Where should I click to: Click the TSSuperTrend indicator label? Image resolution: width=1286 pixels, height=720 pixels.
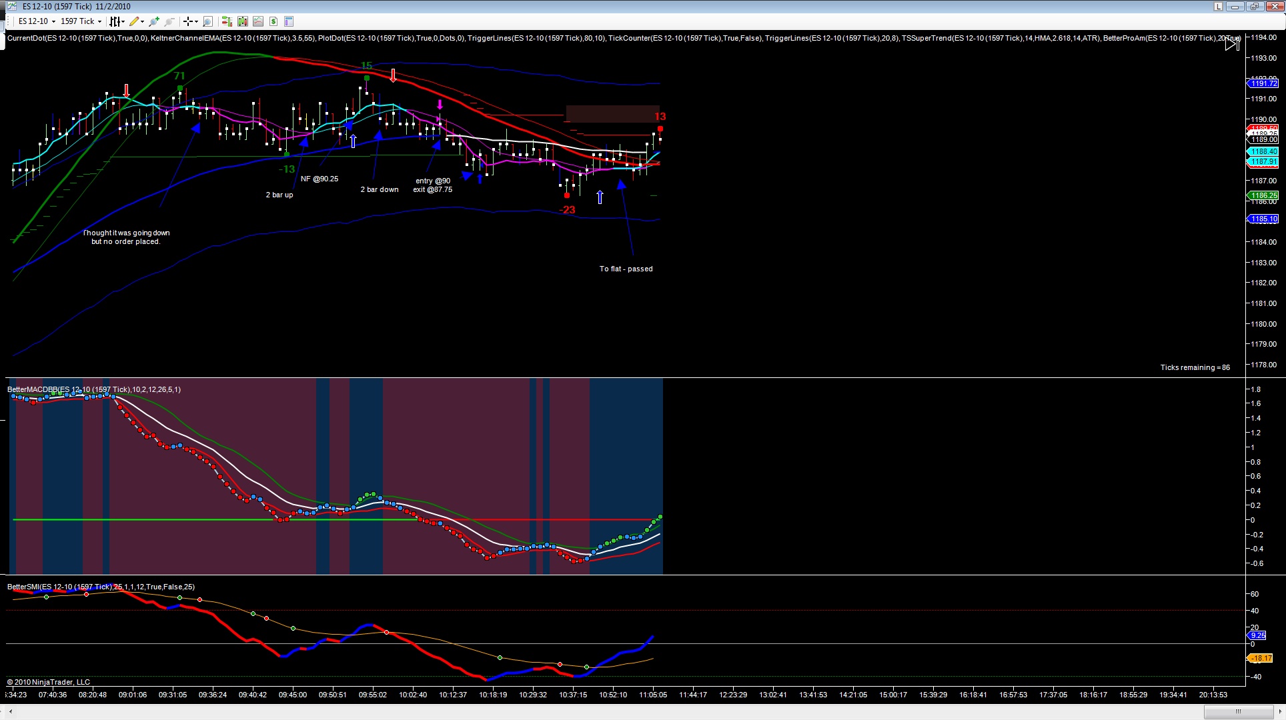coord(1001,38)
